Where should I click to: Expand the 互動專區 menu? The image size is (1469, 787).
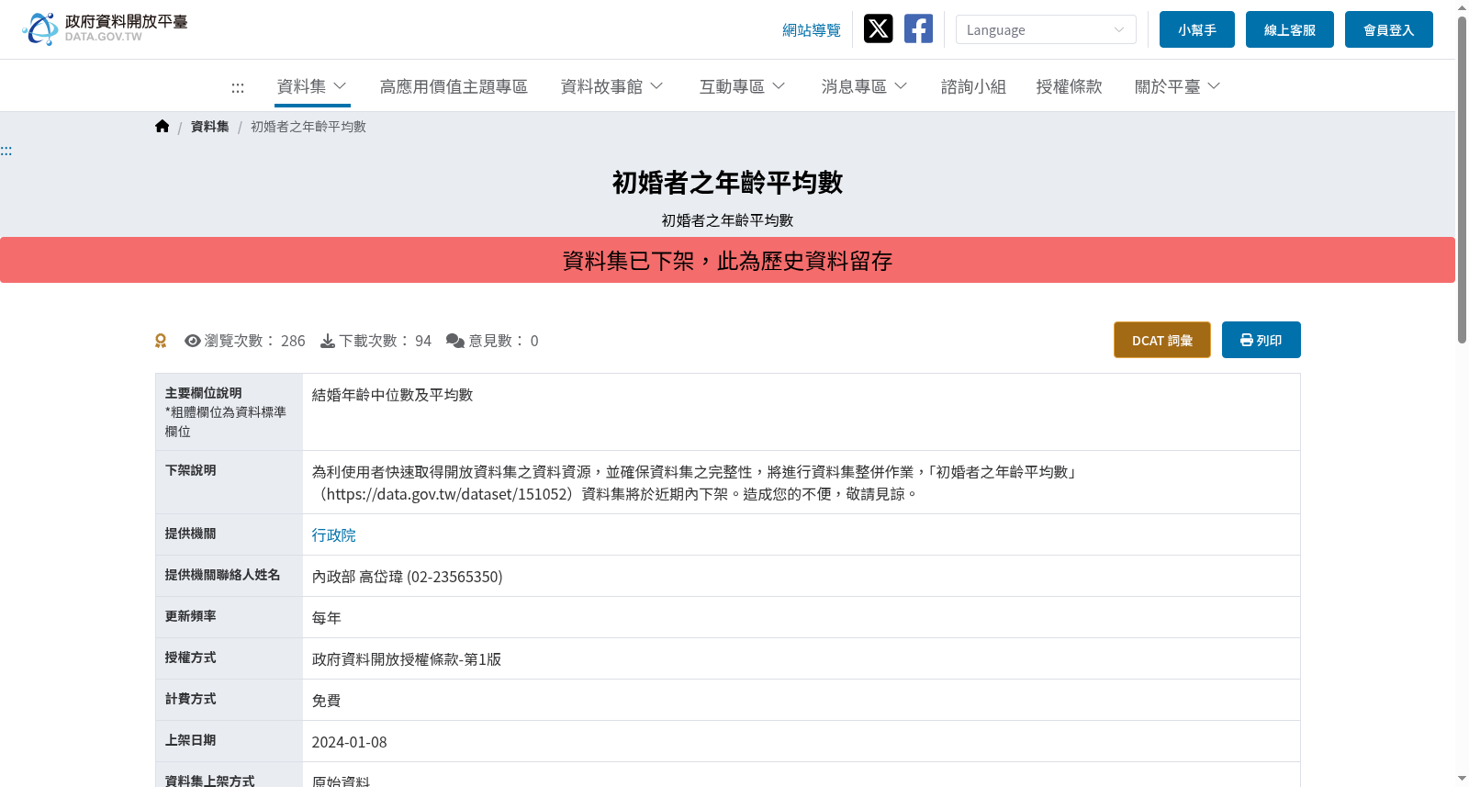click(743, 86)
